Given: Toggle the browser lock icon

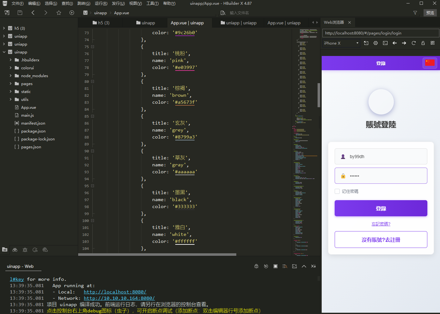Looking at the screenshot, I should pyautogui.click(x=423, y=43).
